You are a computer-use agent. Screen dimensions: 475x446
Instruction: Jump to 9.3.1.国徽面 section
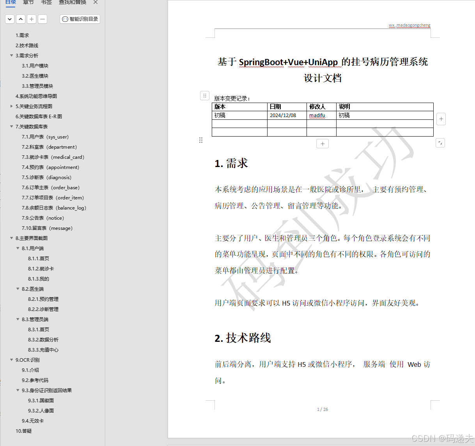41,400
